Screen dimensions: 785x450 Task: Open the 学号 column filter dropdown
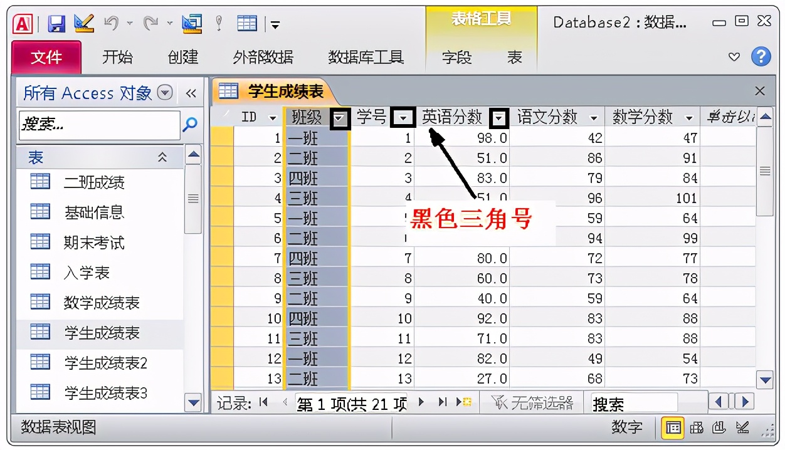coord(403,118)
